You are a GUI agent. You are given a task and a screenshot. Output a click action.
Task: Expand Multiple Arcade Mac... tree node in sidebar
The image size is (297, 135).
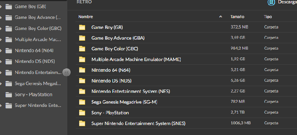(1, 40)
